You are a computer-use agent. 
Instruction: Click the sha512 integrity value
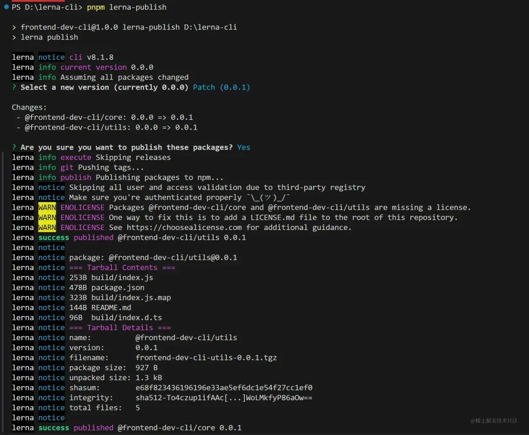pyautogui.click(x=224, y=398)
